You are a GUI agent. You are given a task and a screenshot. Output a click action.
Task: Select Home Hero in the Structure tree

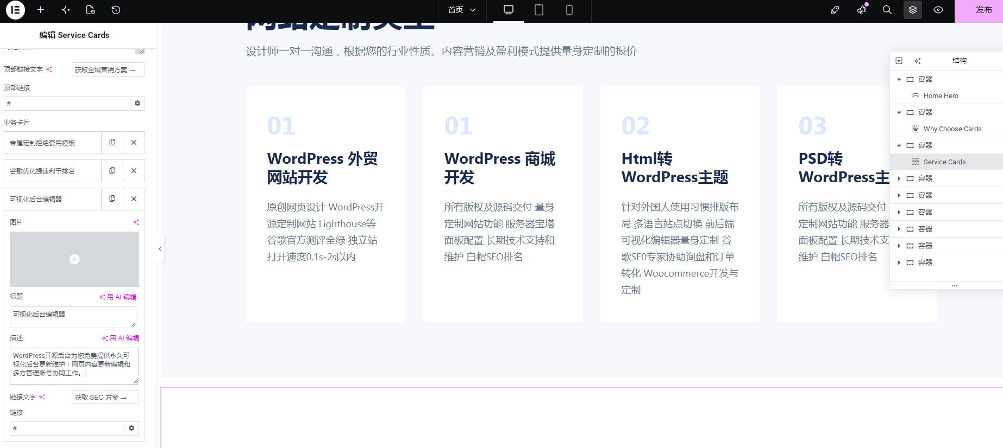coord(941,96)
